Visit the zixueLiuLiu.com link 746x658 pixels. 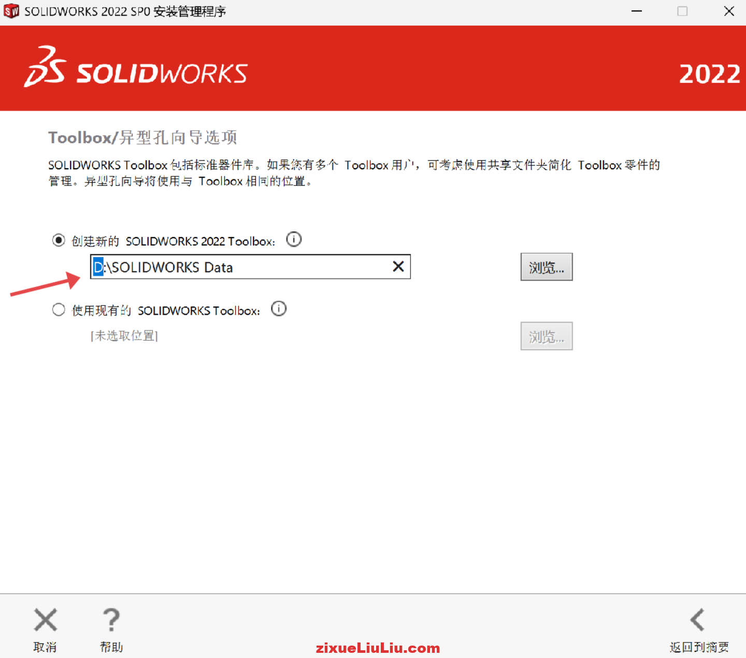[x=378, y=647]
